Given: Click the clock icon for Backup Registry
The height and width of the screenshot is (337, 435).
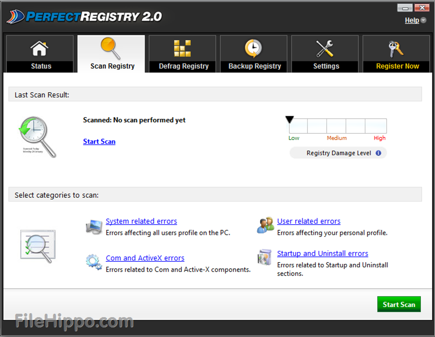Looking at the screenshot, I should [253, 48].
